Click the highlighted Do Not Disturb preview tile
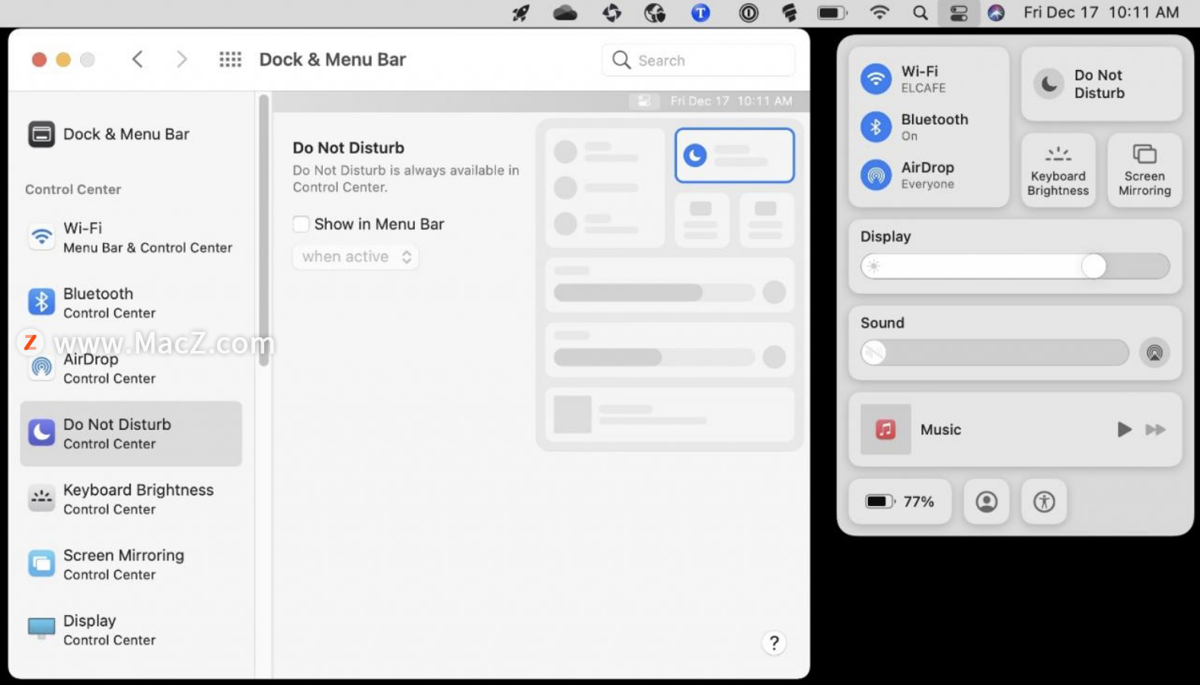The width and height of the screenshot is (1200, 685). 735,155
